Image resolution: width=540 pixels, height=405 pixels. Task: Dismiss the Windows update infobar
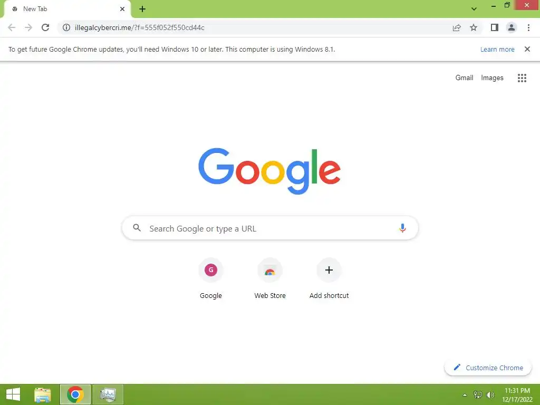(x=527, y=49)
